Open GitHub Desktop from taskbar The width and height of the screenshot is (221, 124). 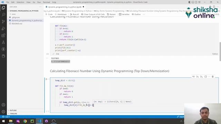[x=47, y=121]
